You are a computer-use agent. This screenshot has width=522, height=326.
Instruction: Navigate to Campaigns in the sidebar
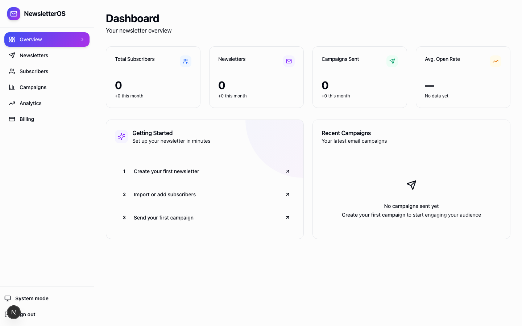(x=47, y=87)
